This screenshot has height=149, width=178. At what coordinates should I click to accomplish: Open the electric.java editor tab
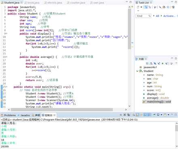[x=53, y=2]
